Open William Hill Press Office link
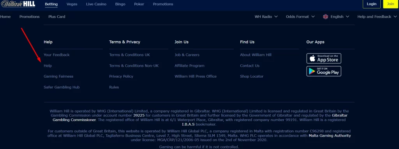The height and width of the screenshot is (149, 399). (x=196, y=76)
